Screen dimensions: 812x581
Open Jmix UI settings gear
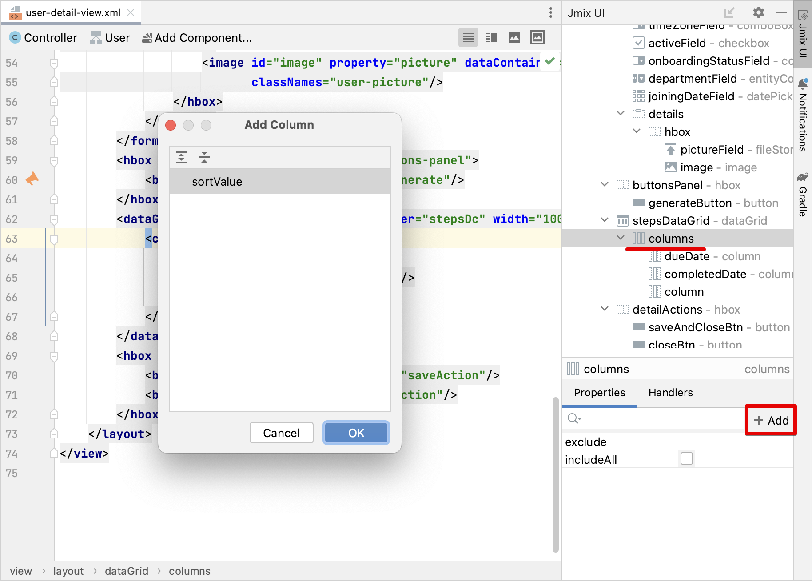pos(759,12)
